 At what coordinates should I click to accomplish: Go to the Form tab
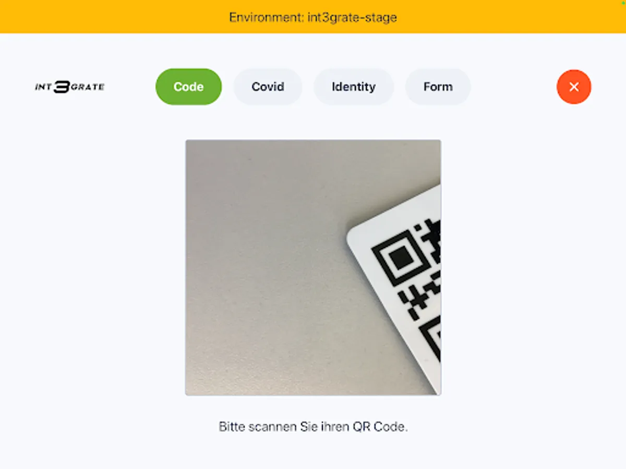click(x=438, y=87)
